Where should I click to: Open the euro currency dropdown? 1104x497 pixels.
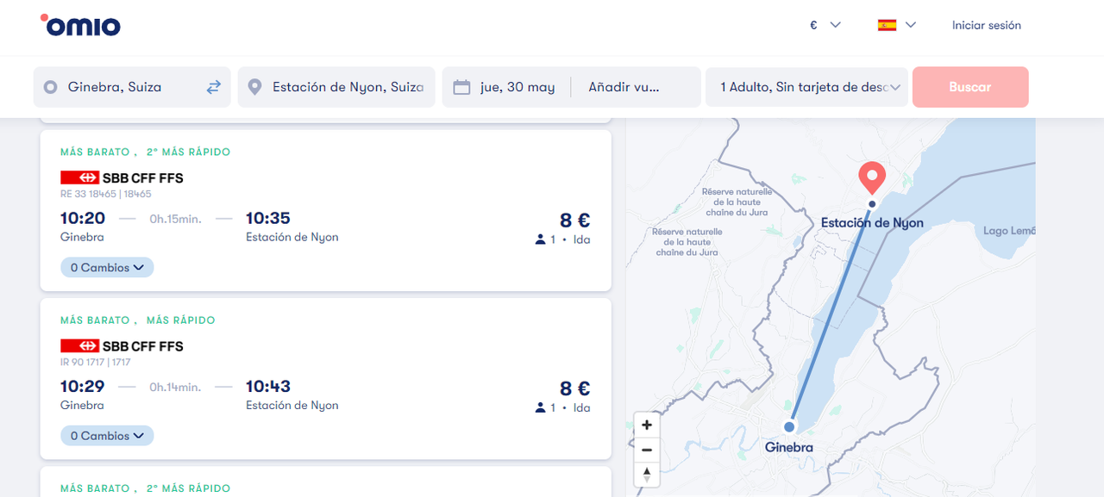point(825,25)
